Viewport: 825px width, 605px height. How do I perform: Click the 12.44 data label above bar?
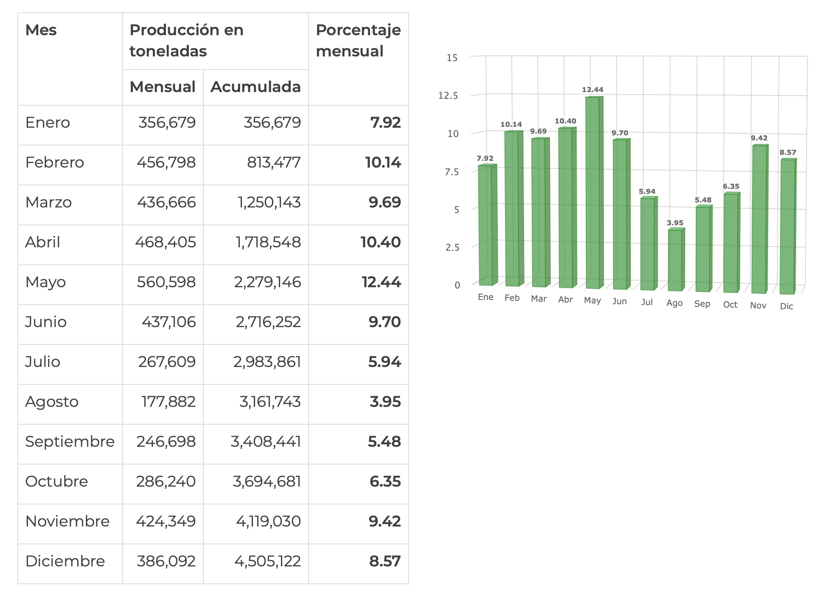point(592,90)
